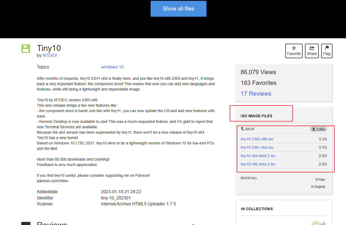The width and height of the screenshot is (346, 225).
Task: Click the patreon.com/ntdev text
Action: 52,181
